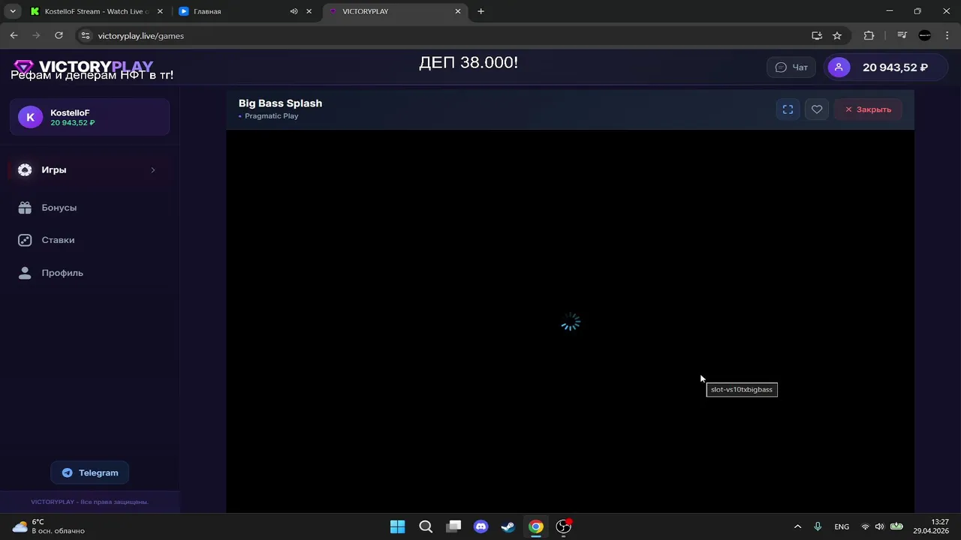Screen dimensions: 961x540
Task: Open the weather widget showing 6°C
Action: (x=49, y=526)
